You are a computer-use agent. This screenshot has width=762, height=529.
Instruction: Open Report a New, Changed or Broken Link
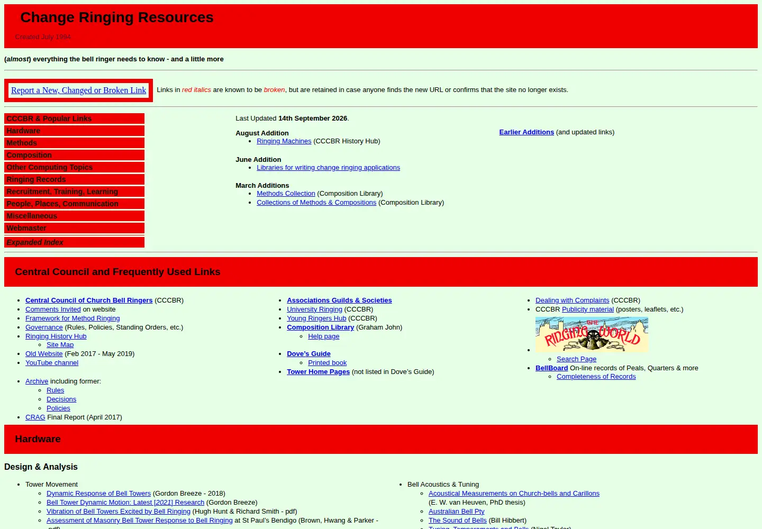click(x=78, y=90)
